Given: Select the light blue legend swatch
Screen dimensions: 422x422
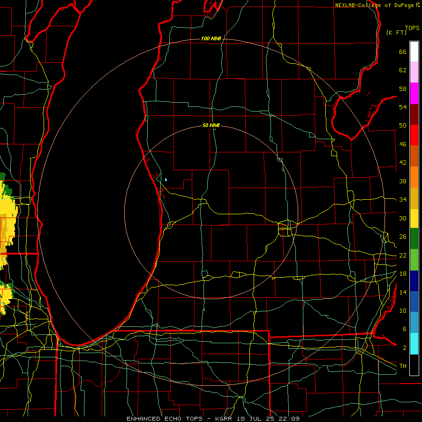Looking at the screenshot, I should tap(414, 323).
